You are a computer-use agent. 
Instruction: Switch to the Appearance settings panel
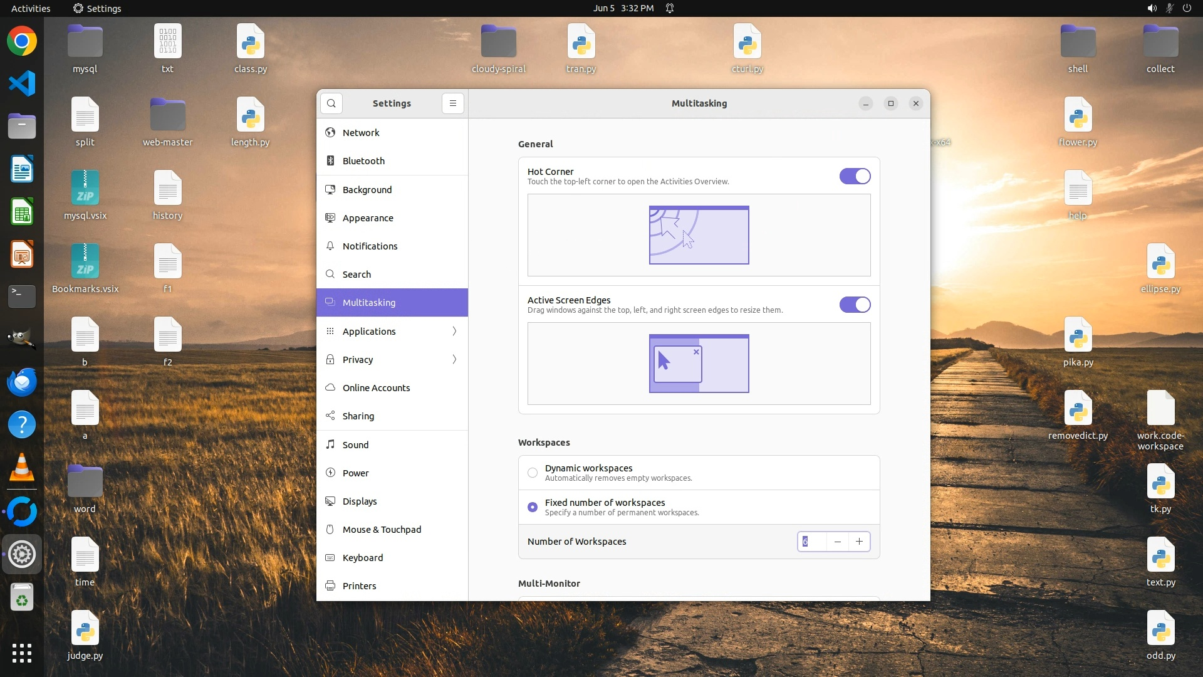[368, 218]
